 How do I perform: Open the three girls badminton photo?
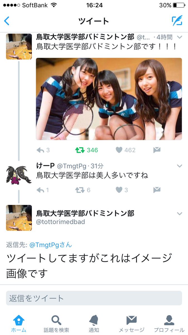coord(109,99)
